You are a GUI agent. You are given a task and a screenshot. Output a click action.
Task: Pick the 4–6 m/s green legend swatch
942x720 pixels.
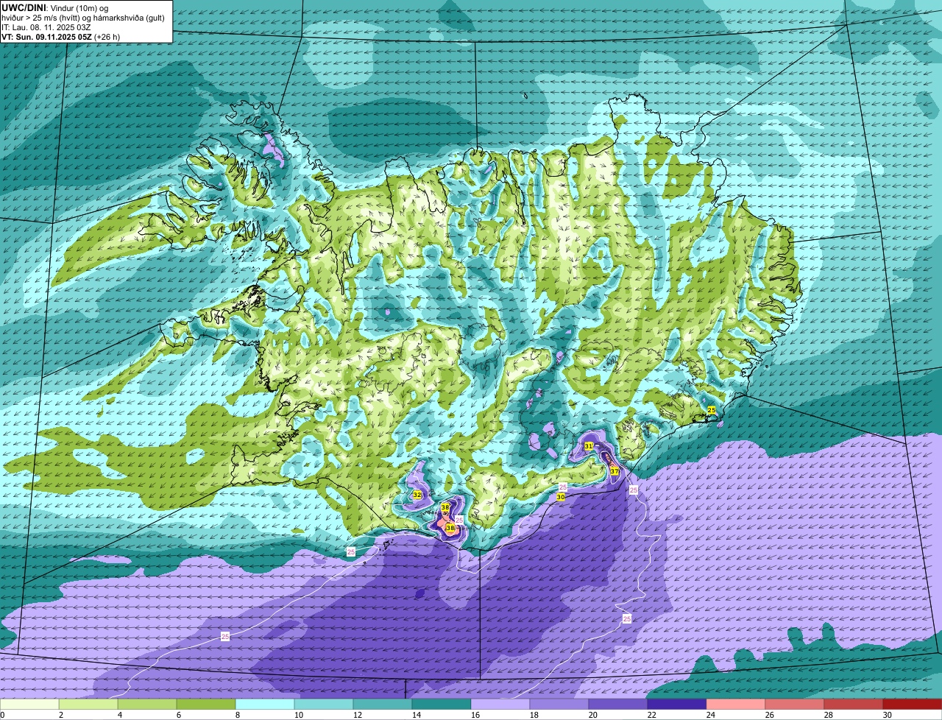(x=147, y=705)
